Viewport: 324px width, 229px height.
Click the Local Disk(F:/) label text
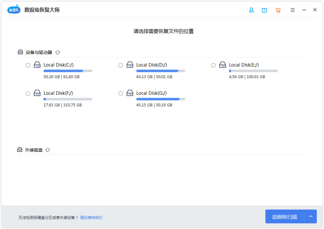(58, 93)
